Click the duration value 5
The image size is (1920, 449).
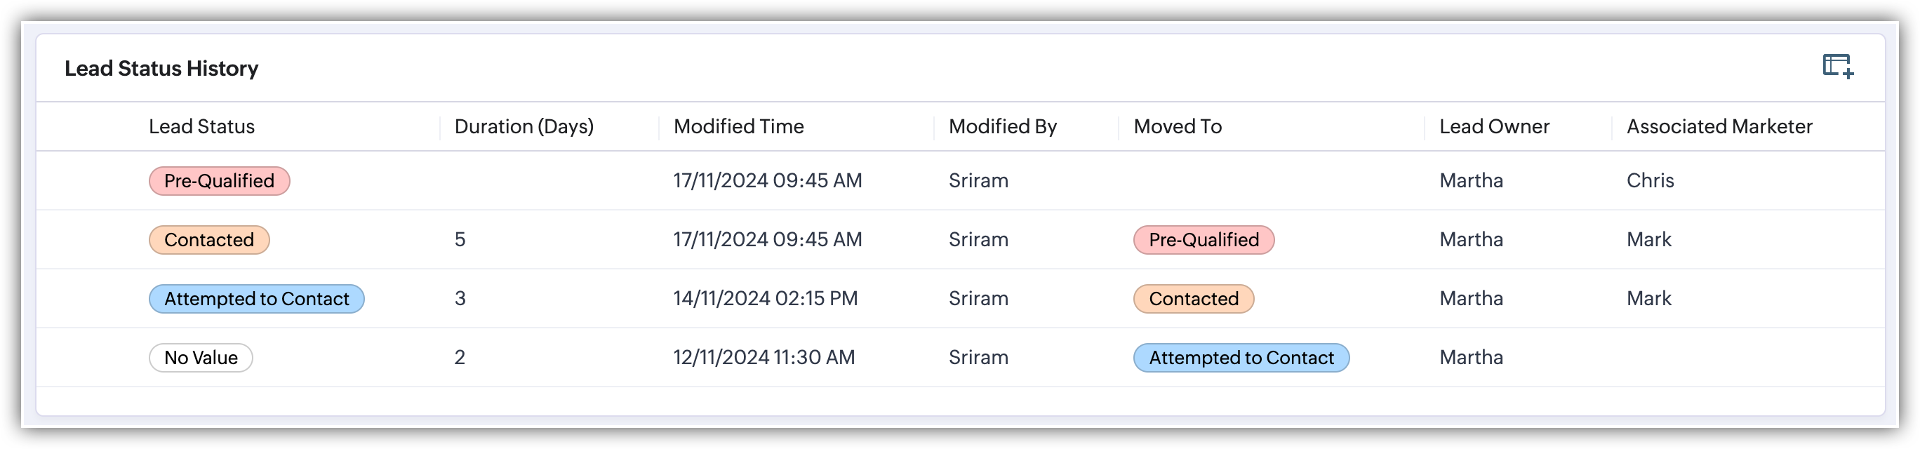[460, 240]
